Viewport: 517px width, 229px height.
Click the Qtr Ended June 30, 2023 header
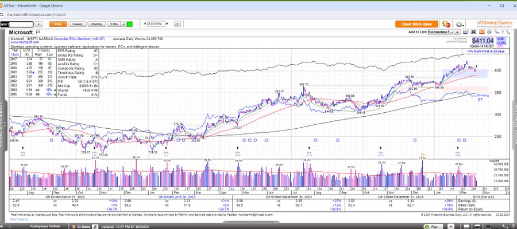[x=177, y=197]
